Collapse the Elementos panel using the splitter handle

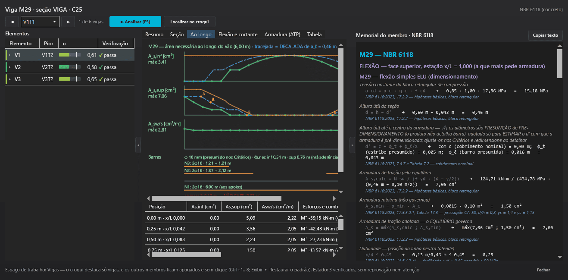(138, 145)
